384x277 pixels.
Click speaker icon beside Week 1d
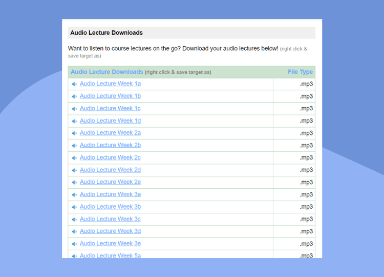coord(74,121)
